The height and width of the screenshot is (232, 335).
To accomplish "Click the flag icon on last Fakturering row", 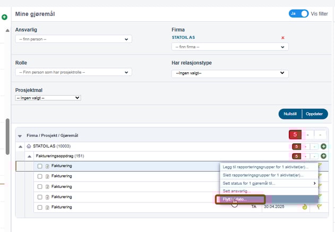I will coord(320,207).
